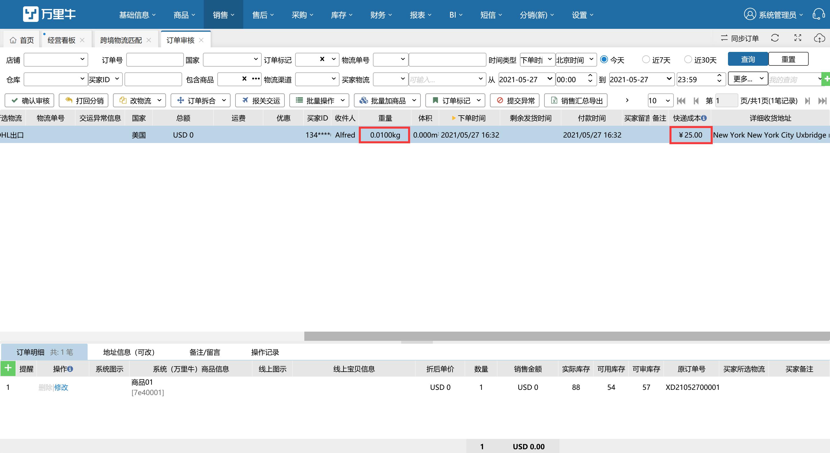Viewport: 830px width, 453px height.
Task: Clear the 订单标记 filter with X
Action: (322, 59)
